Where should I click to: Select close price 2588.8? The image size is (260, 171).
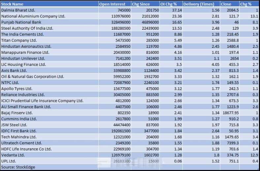(x=233, y=41)
